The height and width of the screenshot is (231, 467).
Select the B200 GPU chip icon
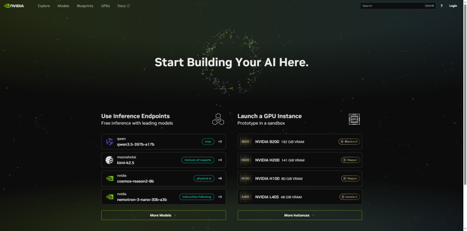(x=245, y=141)
